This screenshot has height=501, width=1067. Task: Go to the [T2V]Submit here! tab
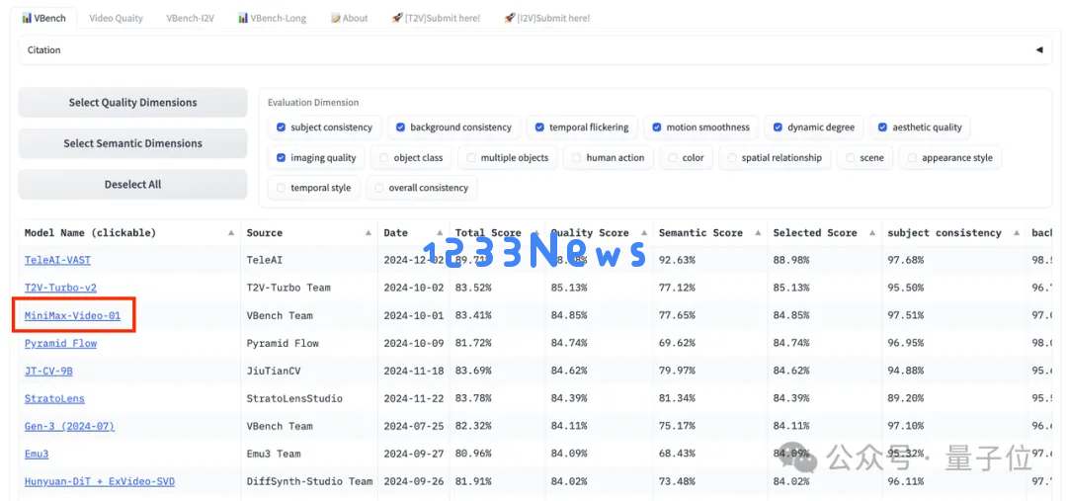coord(436,19)
